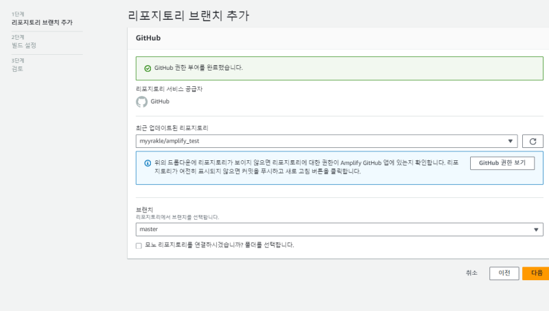549x311 pixels.
Task: Go to step 3 검토
Action: [x=18, y=69]
